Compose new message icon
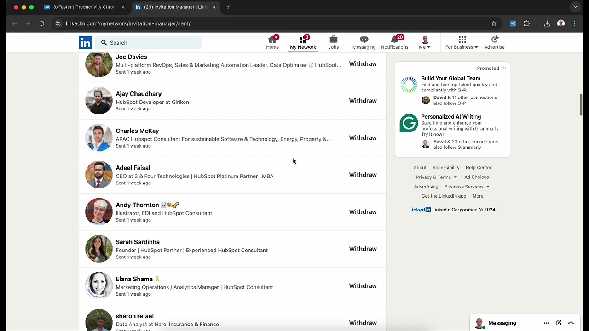 click(559, 323)
